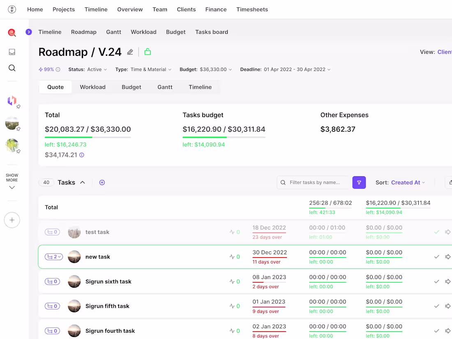Click assignee avatar on Sigrun fifth task

[x=74, y=306]
